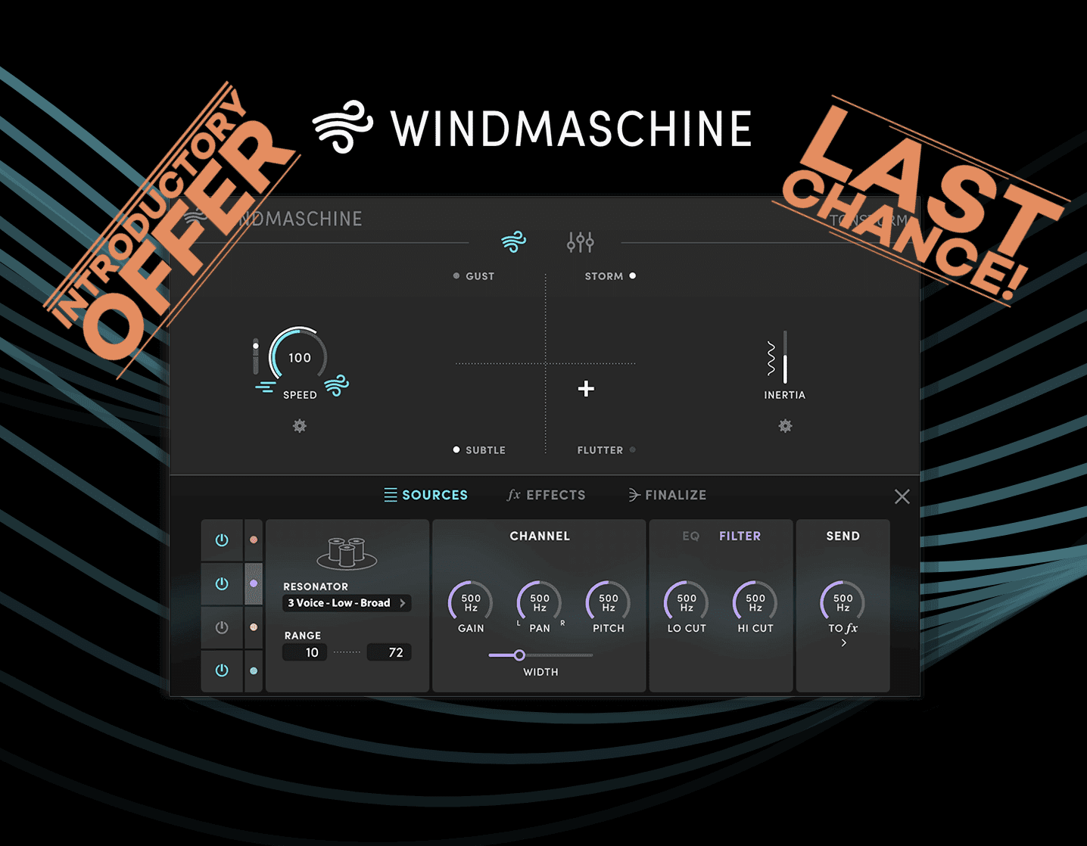Open Speed settings gear icon
The image size is (1087, 846).
point(300,426)
